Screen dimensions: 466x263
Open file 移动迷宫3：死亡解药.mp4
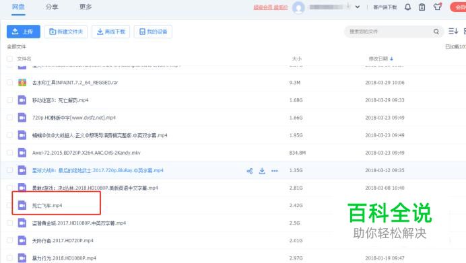(61, 100)
